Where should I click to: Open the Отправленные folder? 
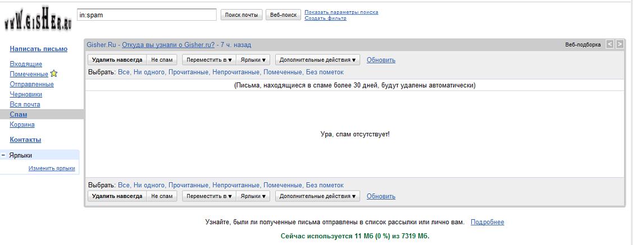32,84
